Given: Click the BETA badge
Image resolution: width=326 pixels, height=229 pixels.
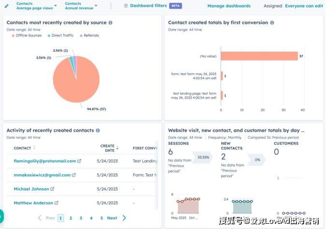Looking at the screenshot, I should (x=176, y=6).
